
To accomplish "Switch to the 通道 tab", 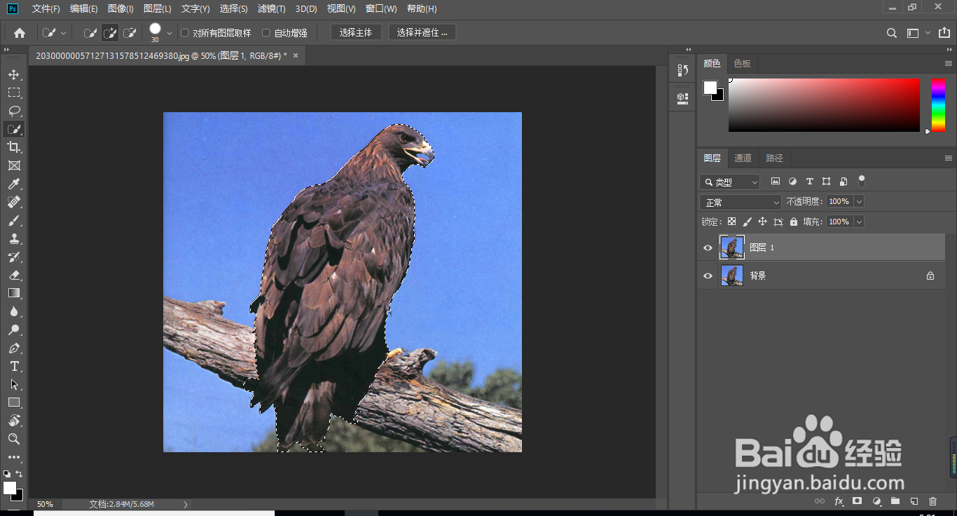I will (743, 158).
